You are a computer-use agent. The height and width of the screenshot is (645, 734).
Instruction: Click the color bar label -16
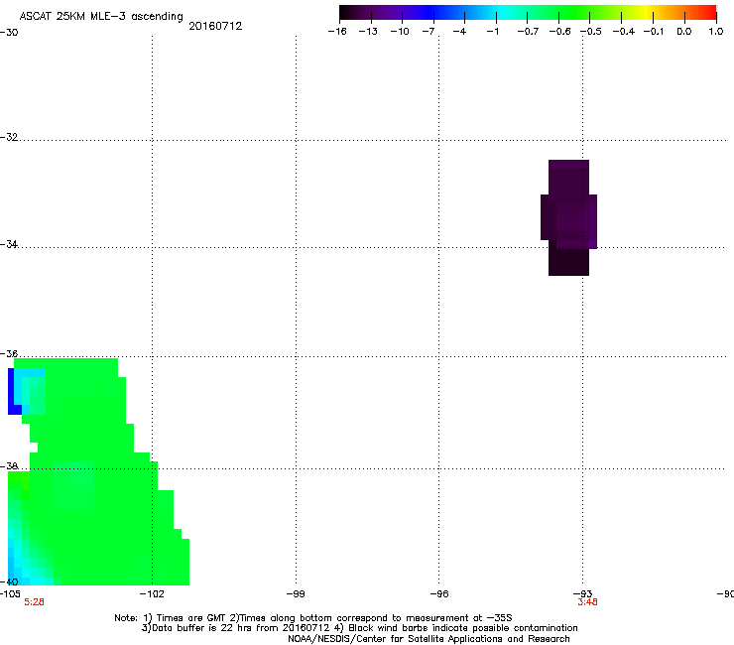tap(337, 32)
